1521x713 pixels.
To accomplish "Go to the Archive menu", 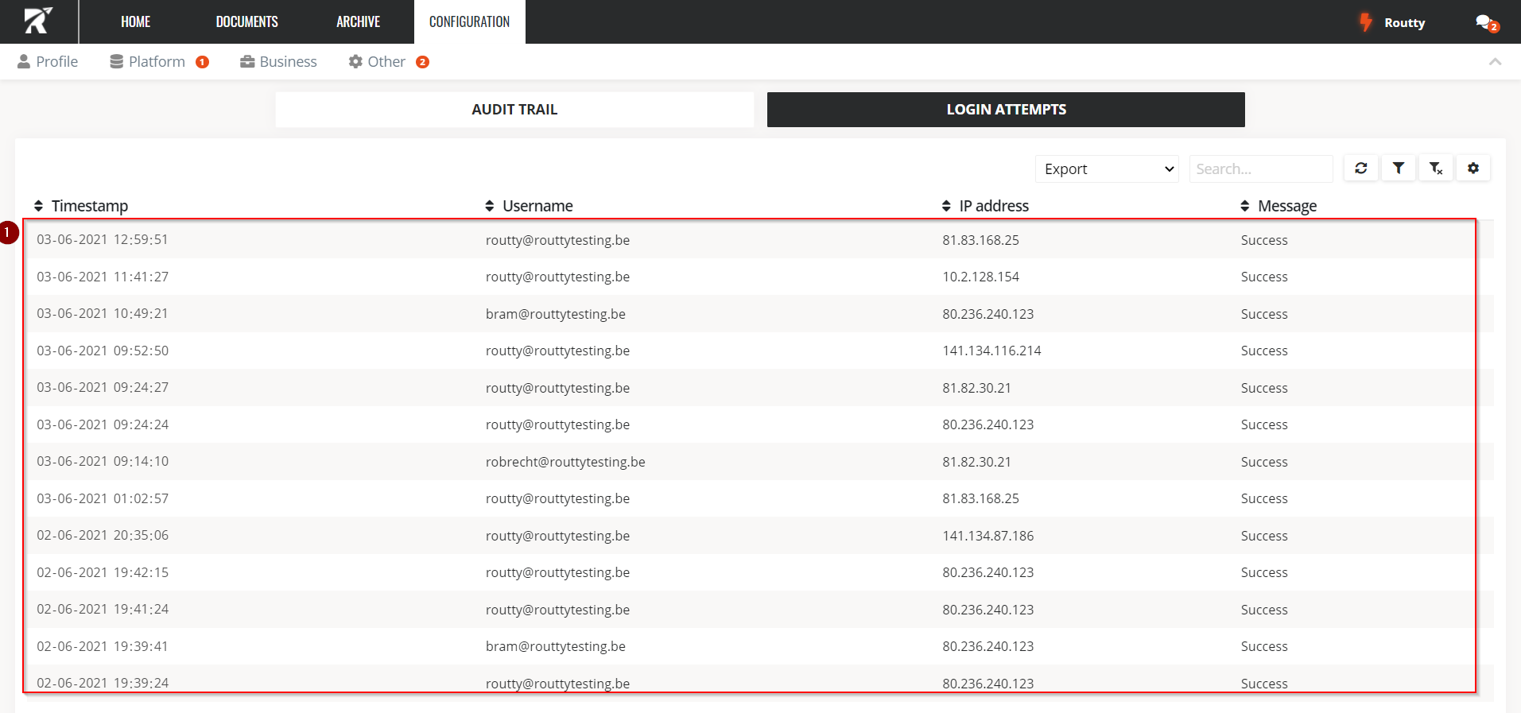I will 358,22.
